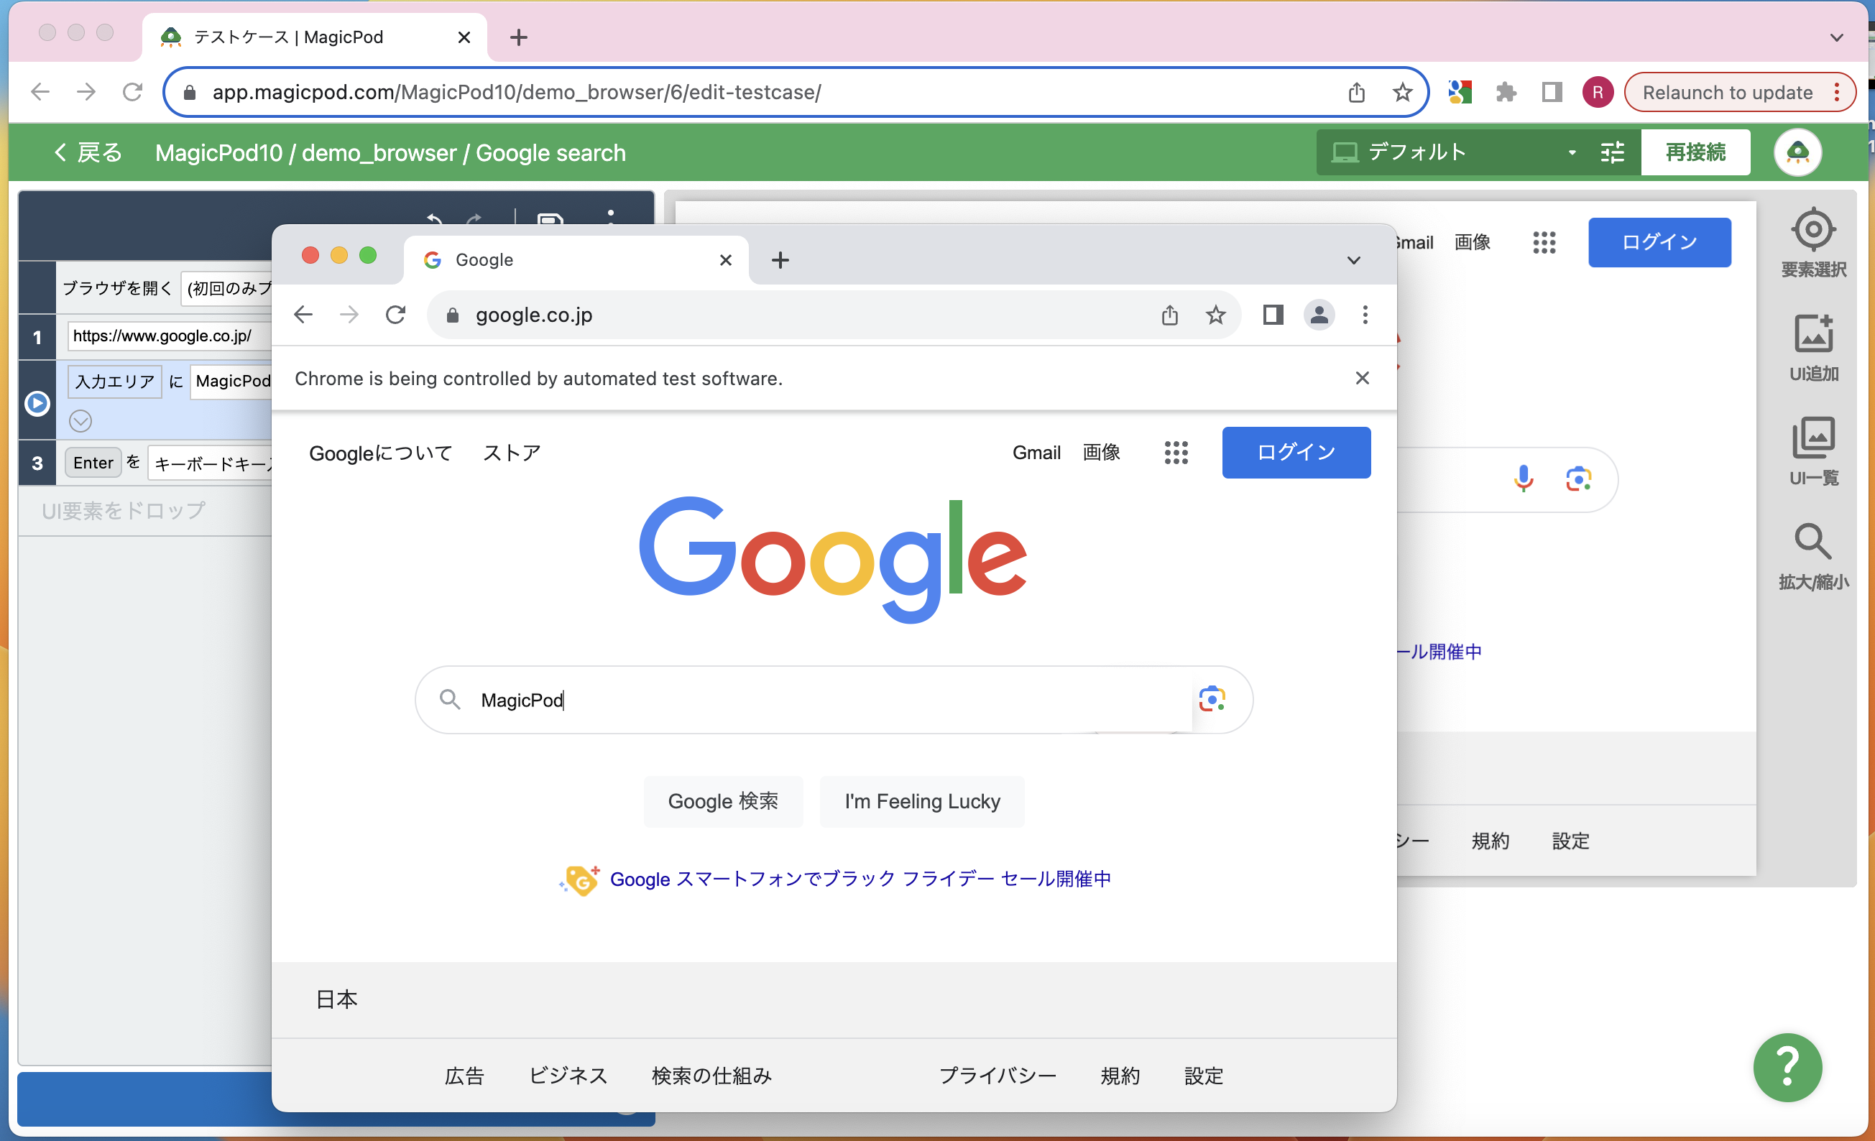Click the 再接続 button

click(x=1695, y=152)
